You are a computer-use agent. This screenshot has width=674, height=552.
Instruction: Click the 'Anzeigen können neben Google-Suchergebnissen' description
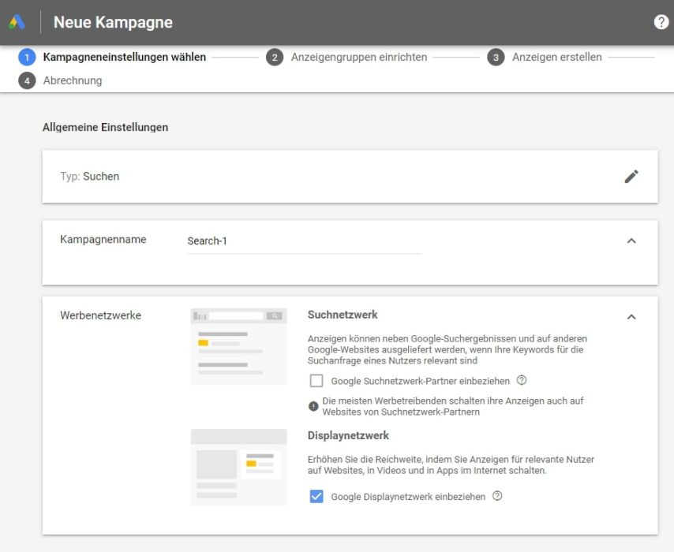click(x=447, y=349)
